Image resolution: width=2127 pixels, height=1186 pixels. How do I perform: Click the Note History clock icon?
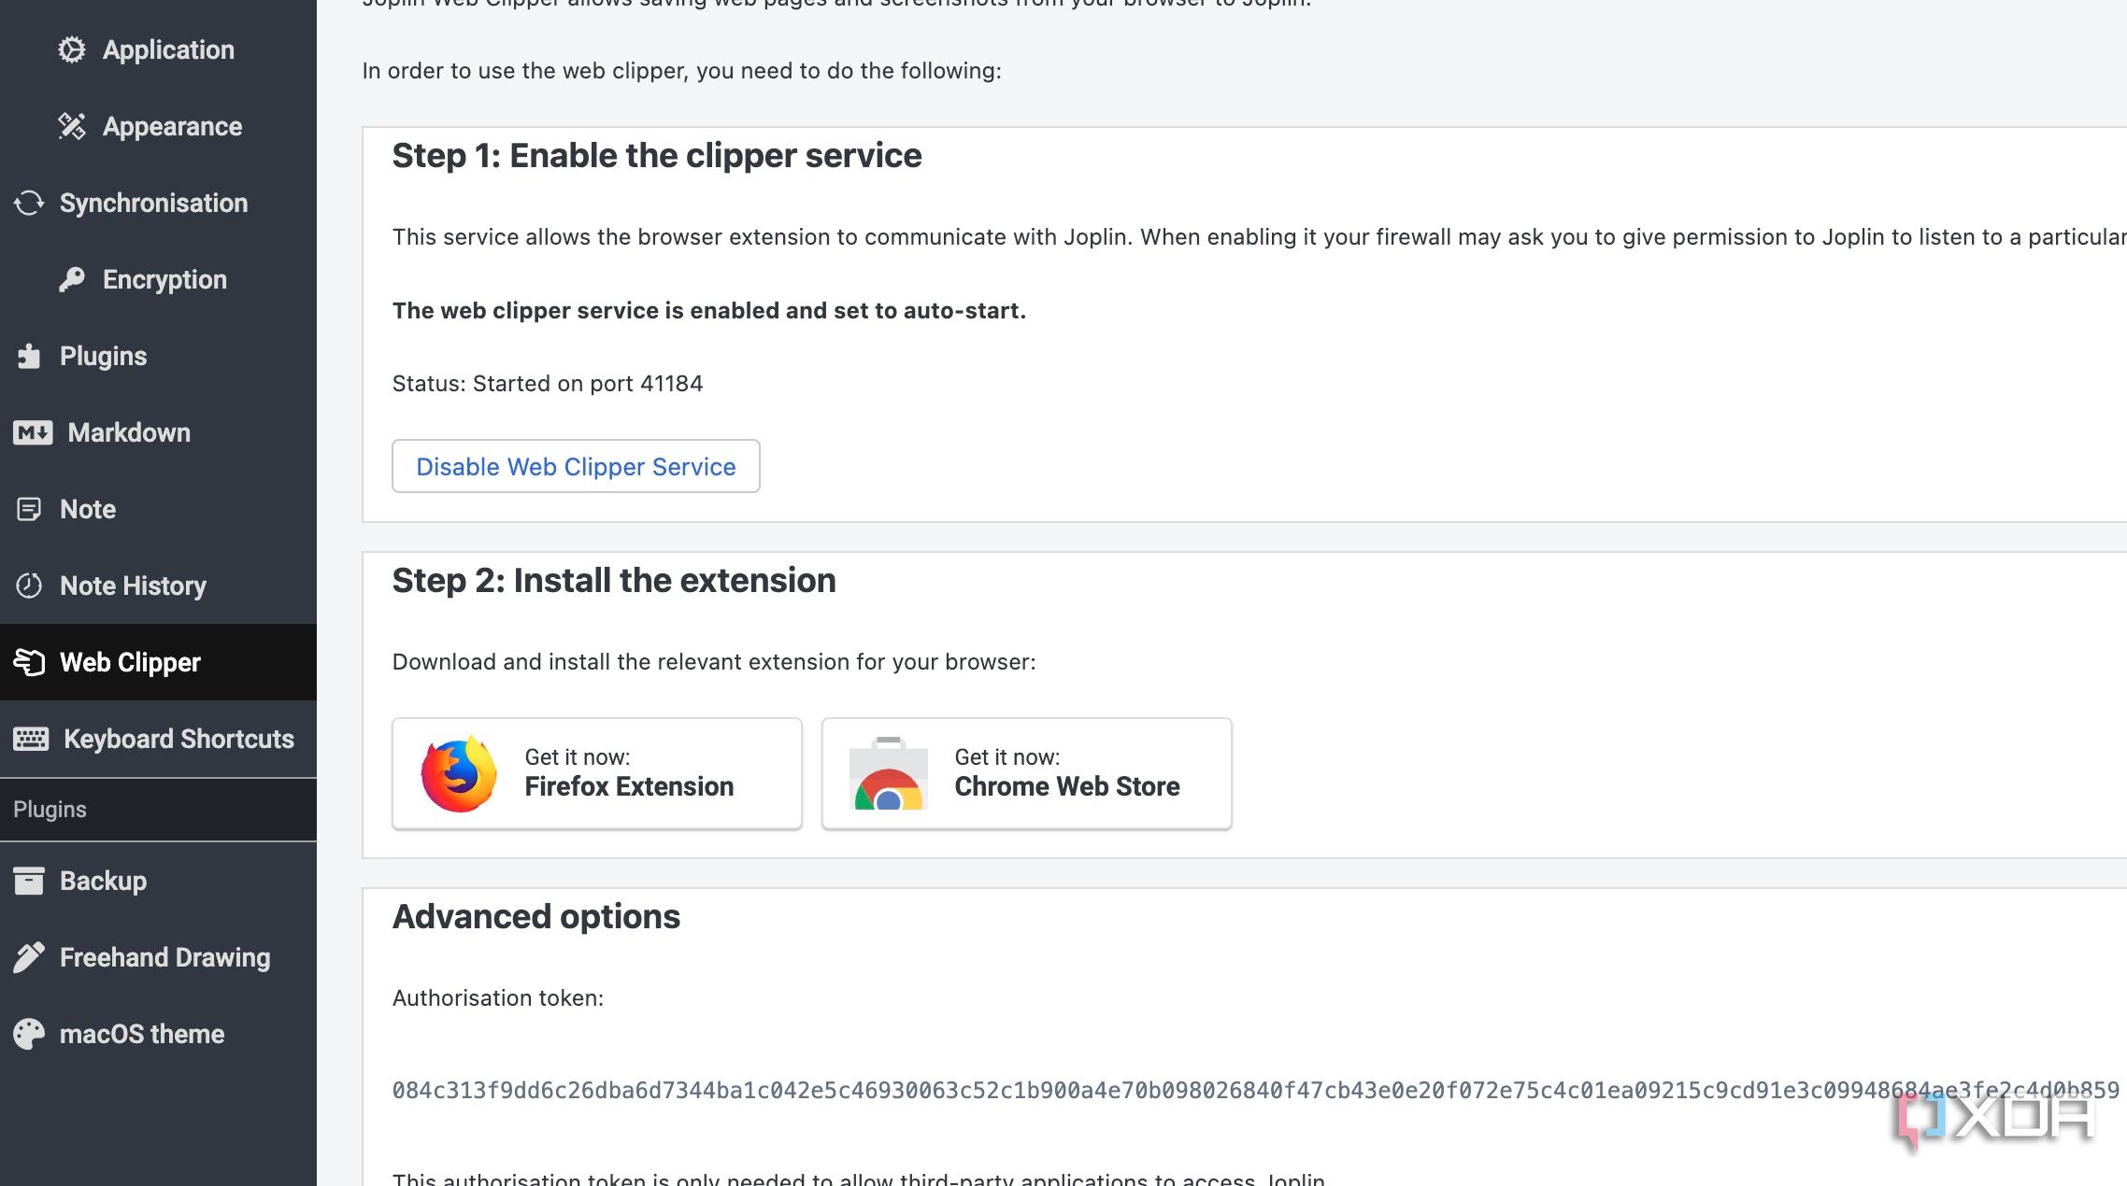pyautogui.click(x=29, y=586)
